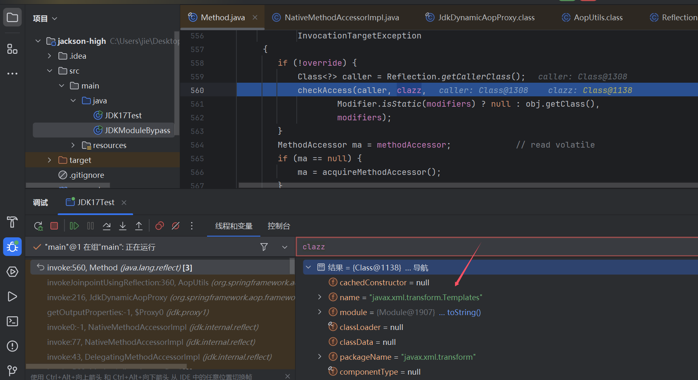Step over to next line
The height and width of the screenshot is (380, 698).
click(107, 226)
